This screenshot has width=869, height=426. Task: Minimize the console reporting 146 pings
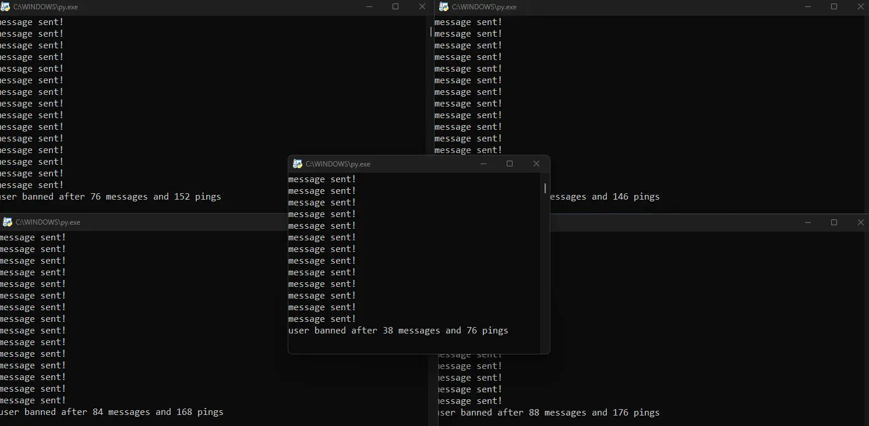(x=808, y=7)
